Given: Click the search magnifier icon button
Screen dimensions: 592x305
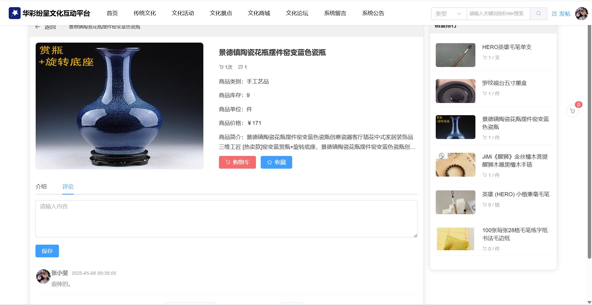Looking at the screenshot, I should click(538, 14).
